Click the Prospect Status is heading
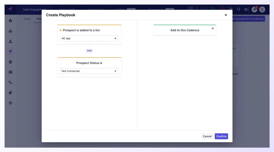The image size is (274, 152). point(89,63)
